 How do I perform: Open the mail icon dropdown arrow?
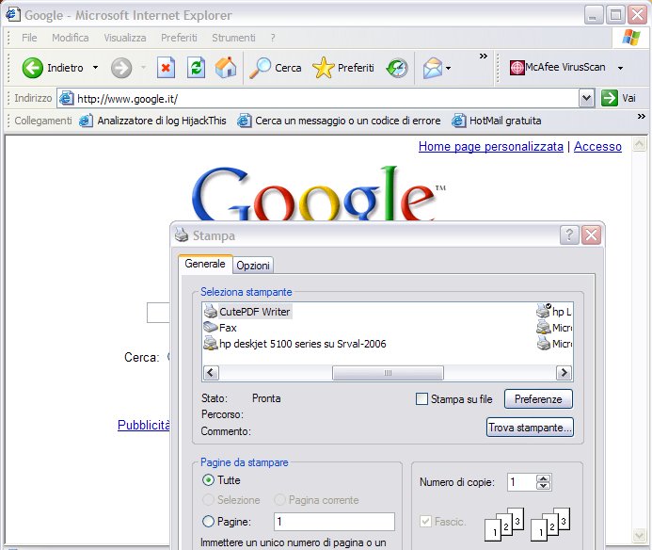[x=448, y=68]
